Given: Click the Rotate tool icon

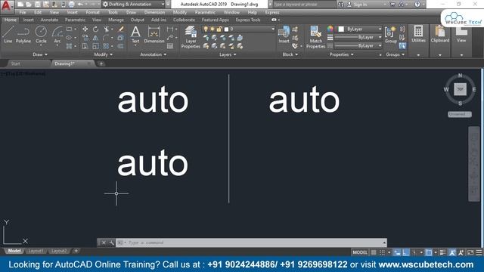Looking at the screenshot, I should click(96, 29).
